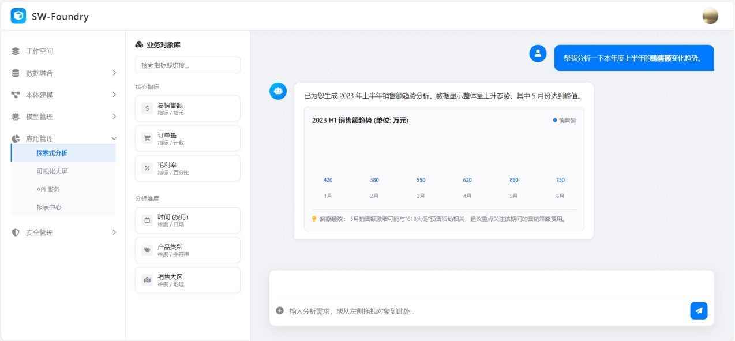Select the 总销售额 dollar sign icon
Viewport: 735px width, 341px height.
147,108
